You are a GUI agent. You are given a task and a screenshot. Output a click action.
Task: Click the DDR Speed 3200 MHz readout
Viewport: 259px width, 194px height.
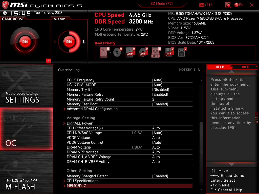coord(124,21)
